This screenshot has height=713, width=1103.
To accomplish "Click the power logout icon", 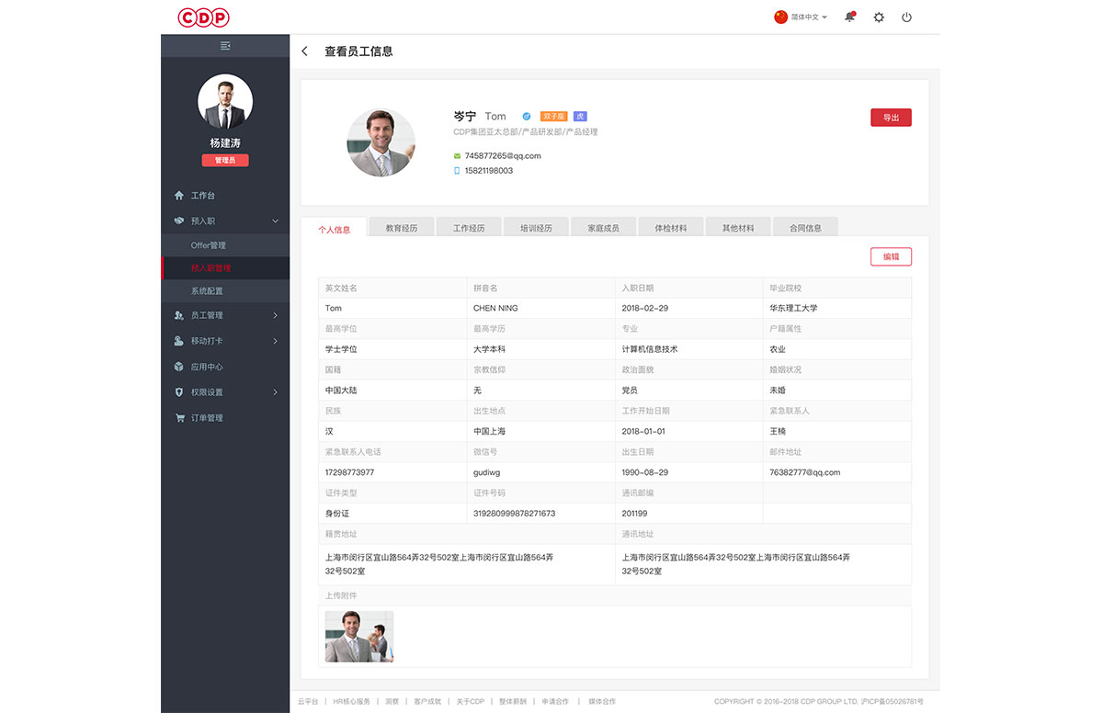I will point(906,17).
